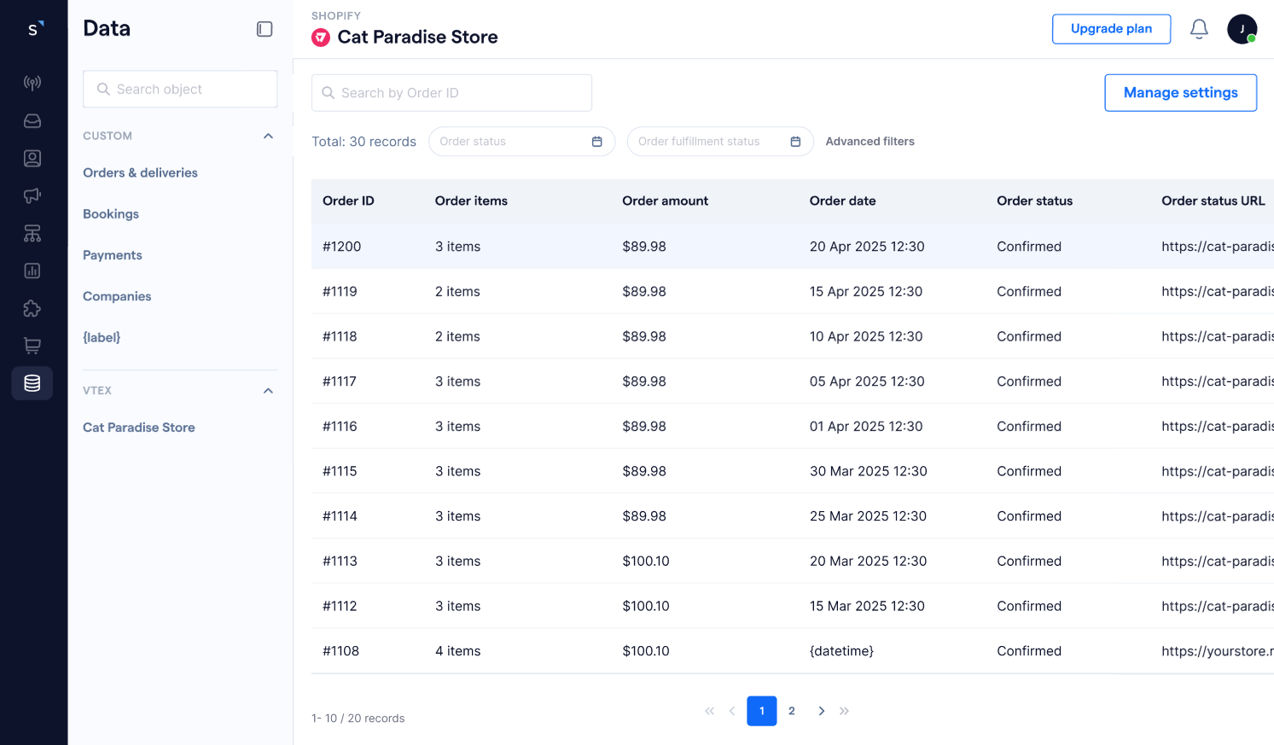Click the https://yourstore URL cell
1274x745 pixels.
1218,651
